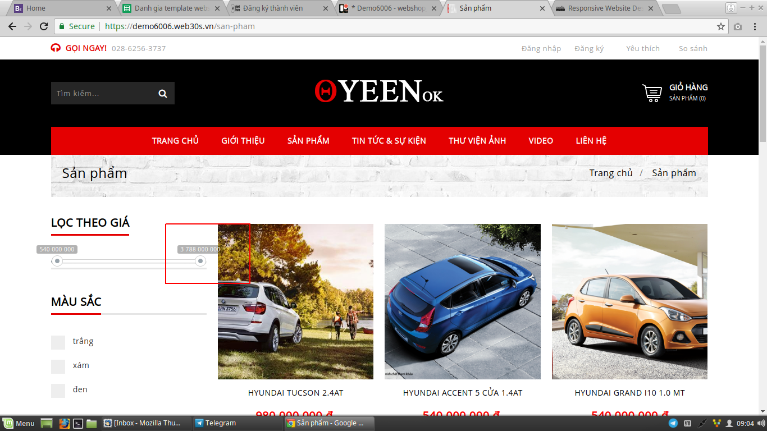
Task: Close the Đăng ký thành viên tab
Action: click(x=326, y=8)
